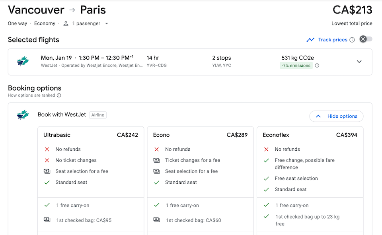Expand the selected flight details chevron
382x235 pixels.
(x=359, y=62)
